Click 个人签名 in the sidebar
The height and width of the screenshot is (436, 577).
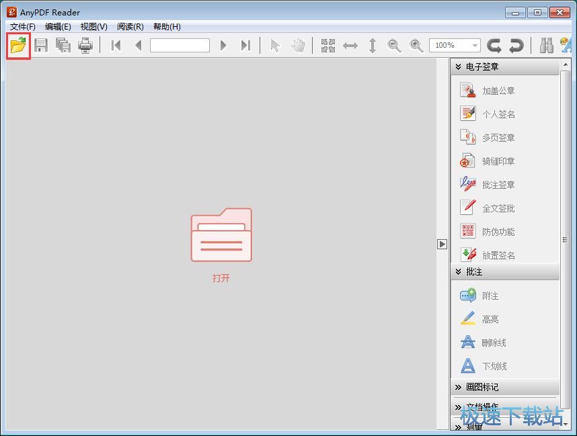498,114
